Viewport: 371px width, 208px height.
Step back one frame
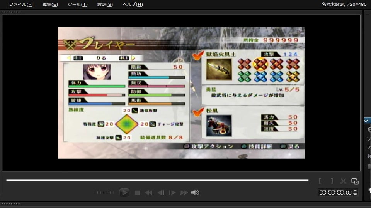(x=161, y=193)
